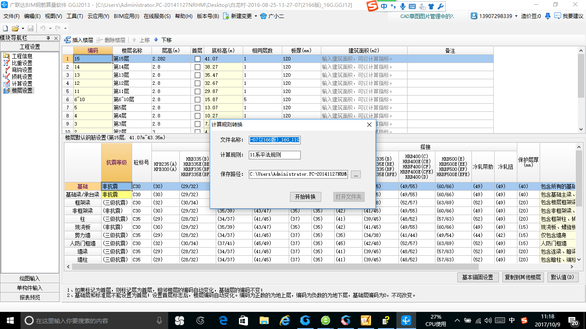586x329 pixels.
Task: Move floor down with 下移
Action: point(163,40)
